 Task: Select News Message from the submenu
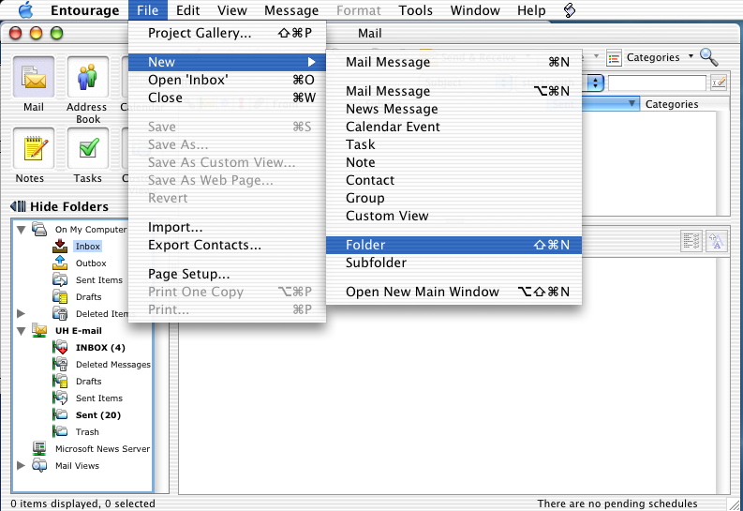click(453, 109)
